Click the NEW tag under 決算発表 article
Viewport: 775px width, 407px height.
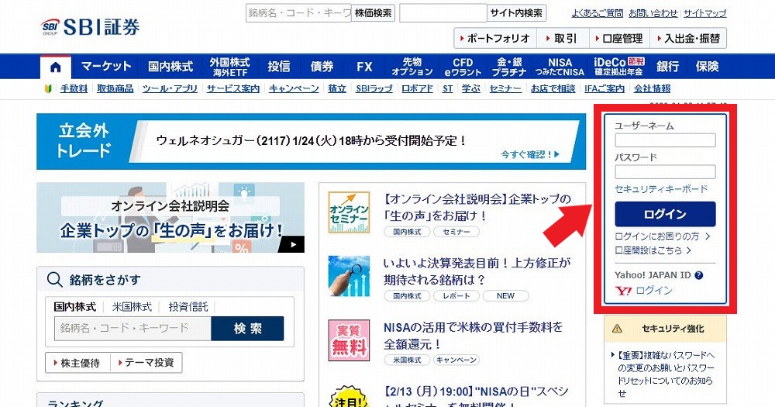point(505,295)
